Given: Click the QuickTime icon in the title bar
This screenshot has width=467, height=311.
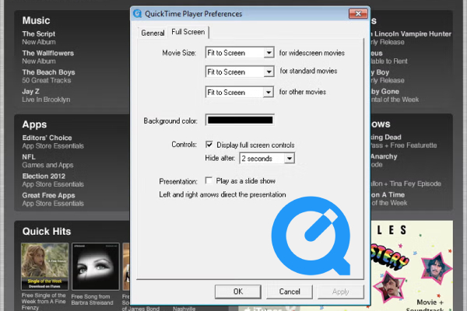Looking at the screenshot, I should pos(138,13).
